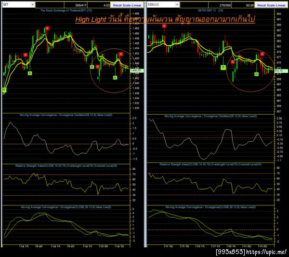Viewport: 289px width, 257px height.
Task: Click the S50U13 MACD (CLOSE,26,12,9) panel title
Action: 210,207
